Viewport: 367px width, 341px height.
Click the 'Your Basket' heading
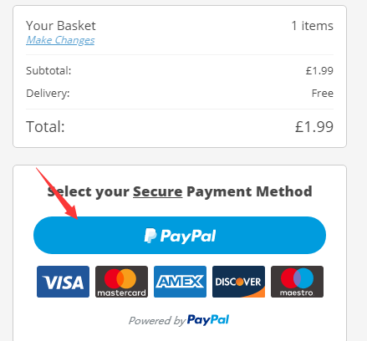point(61,26)
